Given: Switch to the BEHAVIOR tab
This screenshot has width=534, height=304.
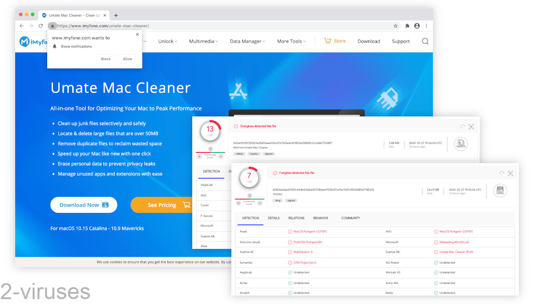Looking at the screenshot, I should coord(320,218).
